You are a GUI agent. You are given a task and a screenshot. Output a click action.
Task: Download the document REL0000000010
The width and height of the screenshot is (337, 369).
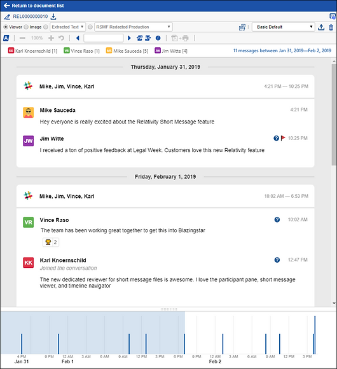(x=53, y=17)
